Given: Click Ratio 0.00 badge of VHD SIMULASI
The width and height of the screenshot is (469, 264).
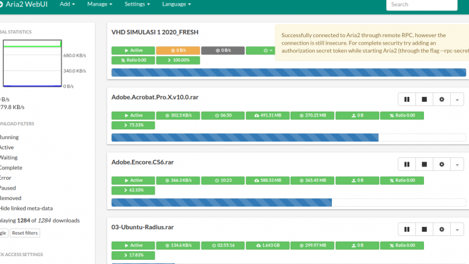Looking at the screenshot, I should point(133,60).
